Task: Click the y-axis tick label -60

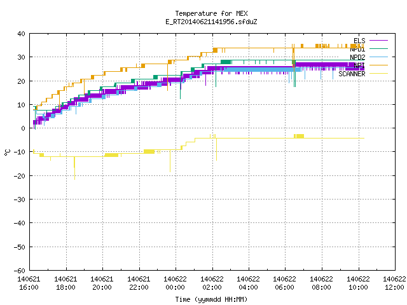Action: point(20,271)
